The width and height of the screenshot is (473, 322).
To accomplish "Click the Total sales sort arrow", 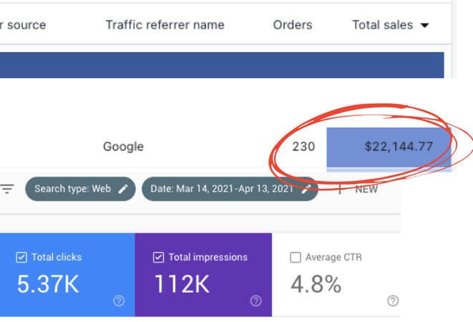I will pyautogui.click(x=424, y=25).
